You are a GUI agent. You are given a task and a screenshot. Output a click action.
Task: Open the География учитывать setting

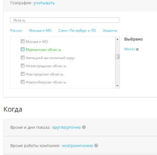44,3
